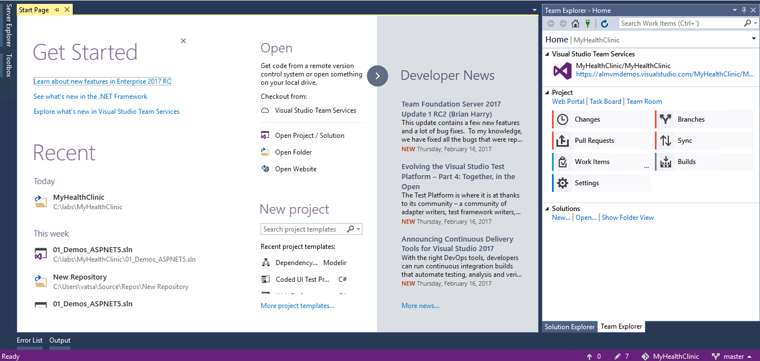
Task: Click the Visual Studio Team Services cloud icon
Action: [265, 110]
